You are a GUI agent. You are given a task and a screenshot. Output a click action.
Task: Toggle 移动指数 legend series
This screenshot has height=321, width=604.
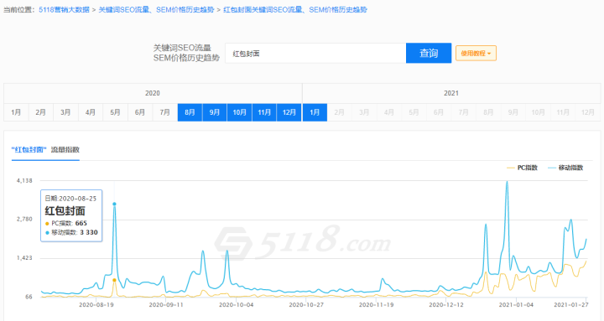click(566, 168)
